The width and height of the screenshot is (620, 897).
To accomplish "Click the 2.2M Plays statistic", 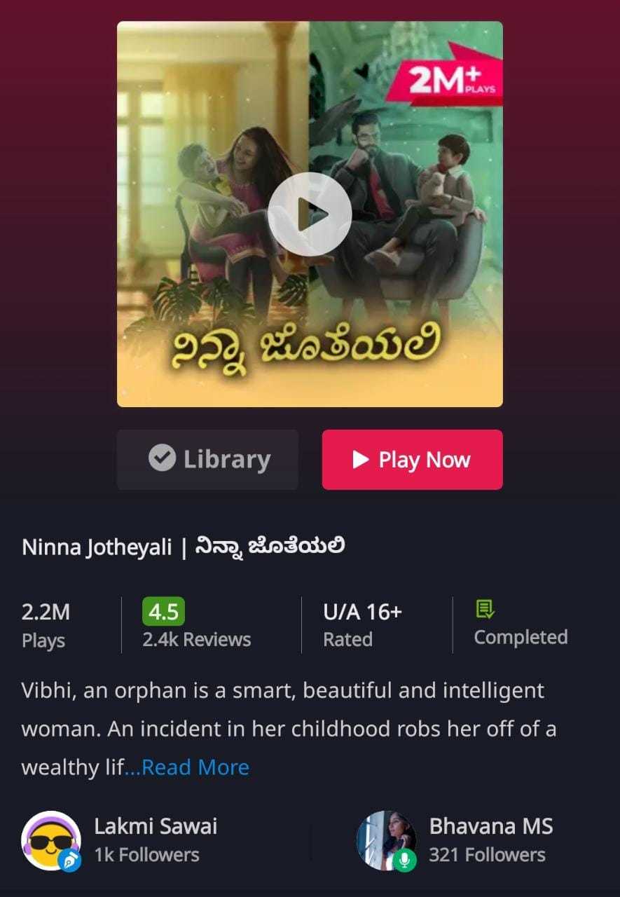I will 46,624.
